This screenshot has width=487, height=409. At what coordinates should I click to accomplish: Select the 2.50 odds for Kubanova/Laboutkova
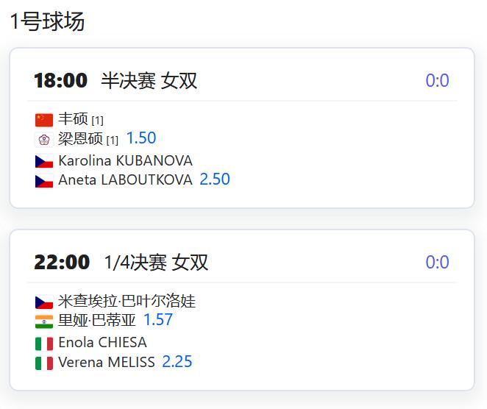pos(215,179)
